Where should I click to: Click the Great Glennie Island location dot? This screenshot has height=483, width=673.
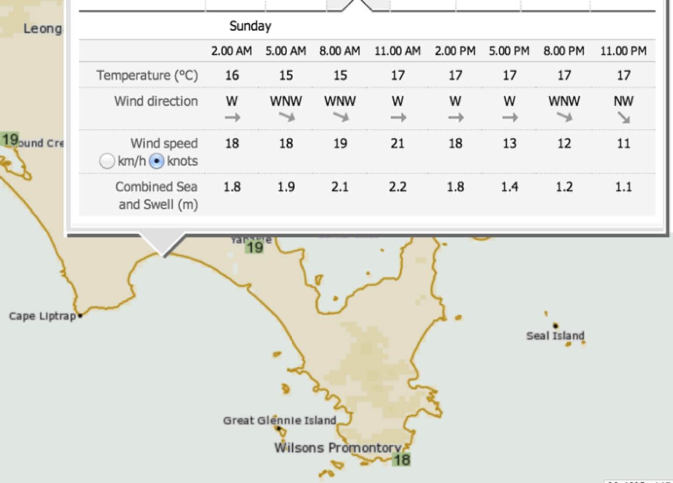coord(279,428)
